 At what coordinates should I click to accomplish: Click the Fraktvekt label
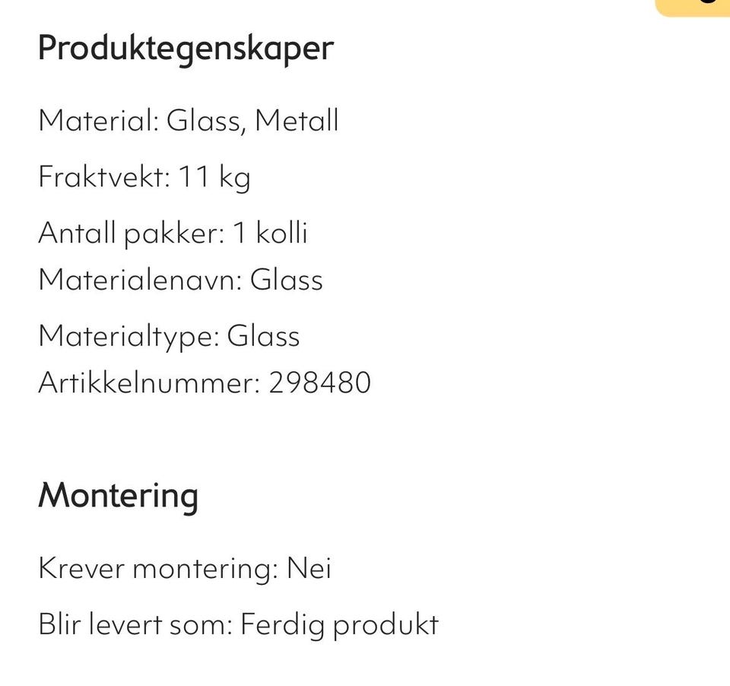click(x=102, y=177)
